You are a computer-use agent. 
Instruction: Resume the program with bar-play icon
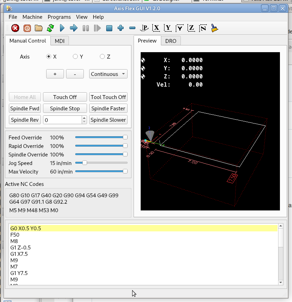[97, 28]
